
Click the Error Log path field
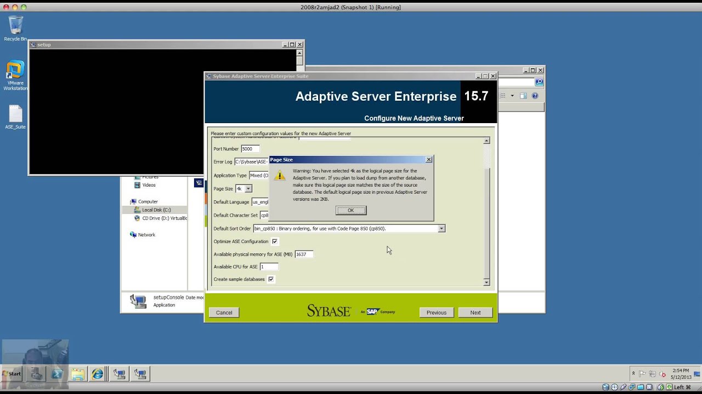252,162
